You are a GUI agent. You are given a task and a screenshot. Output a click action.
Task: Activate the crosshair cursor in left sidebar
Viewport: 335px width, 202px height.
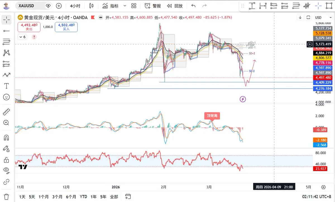point(7,20)
